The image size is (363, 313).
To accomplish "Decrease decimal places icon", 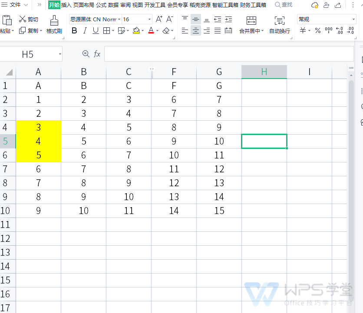I will tap(350, 30).
